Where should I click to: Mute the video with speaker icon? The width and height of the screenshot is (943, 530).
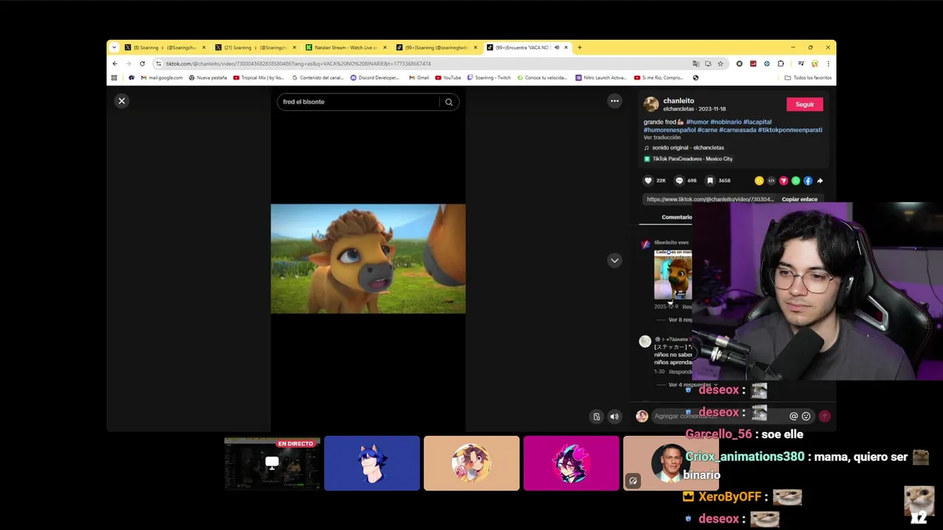(x=614, y=417)
